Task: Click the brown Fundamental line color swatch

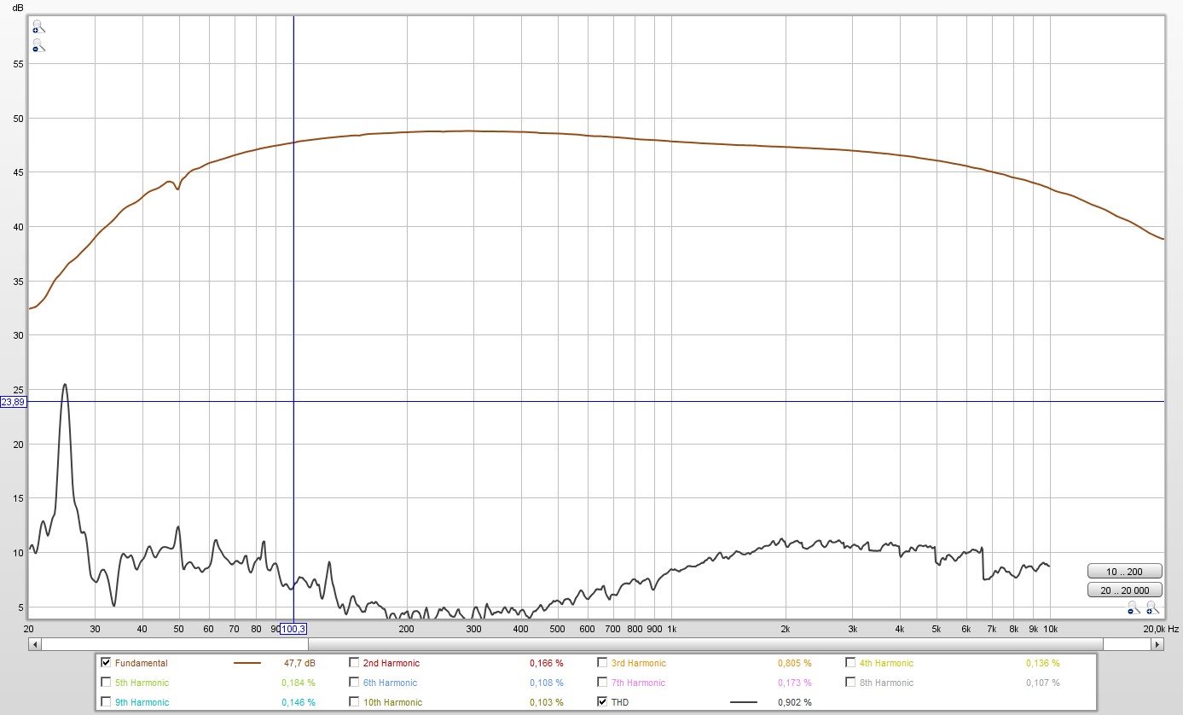Action: coord(247,663)
